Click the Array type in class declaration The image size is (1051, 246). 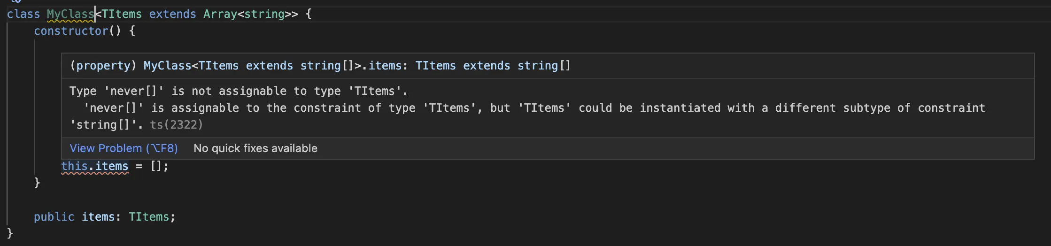[220, 14]
